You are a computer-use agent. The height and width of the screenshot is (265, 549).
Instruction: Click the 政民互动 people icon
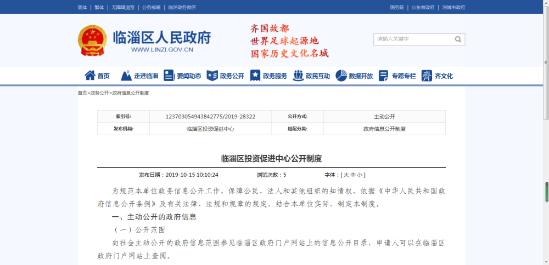click(298, 76)
